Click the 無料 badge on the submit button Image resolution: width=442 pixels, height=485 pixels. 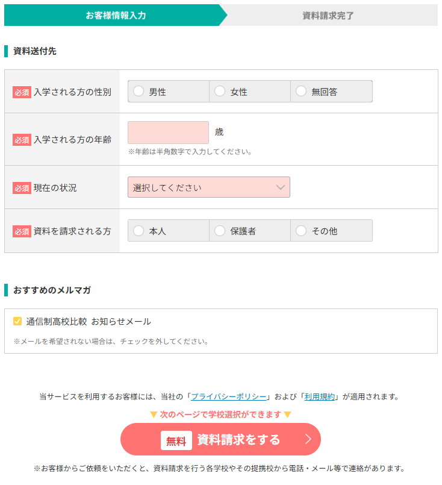(176, 440)
